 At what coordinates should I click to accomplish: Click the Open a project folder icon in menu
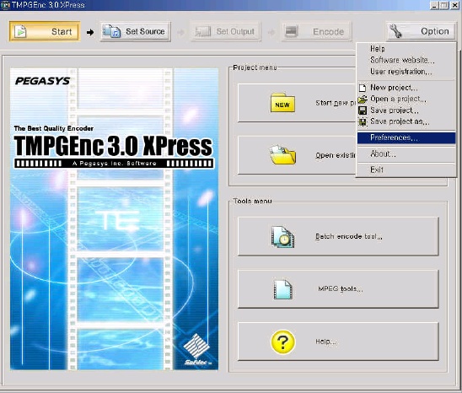[x=363, y=99]
